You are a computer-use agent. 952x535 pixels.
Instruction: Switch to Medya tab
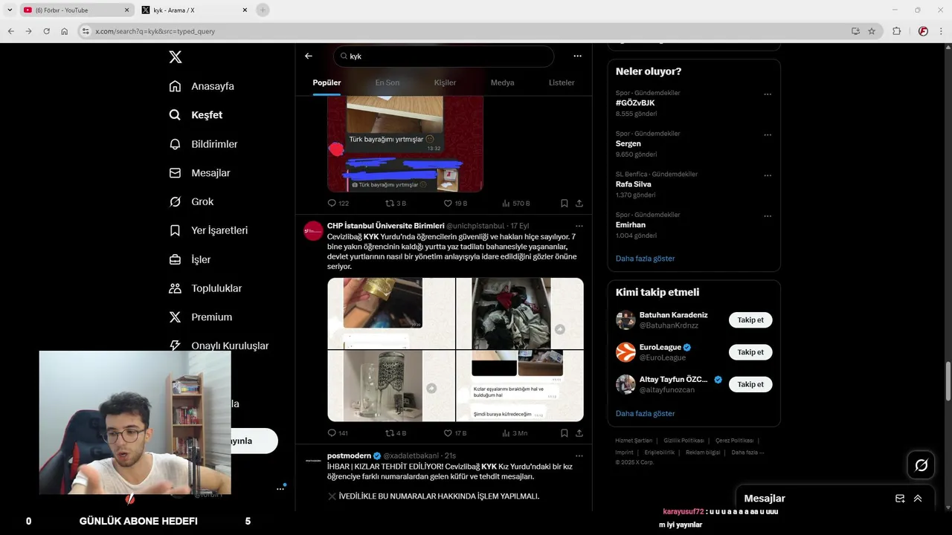(x=502, y=82)
